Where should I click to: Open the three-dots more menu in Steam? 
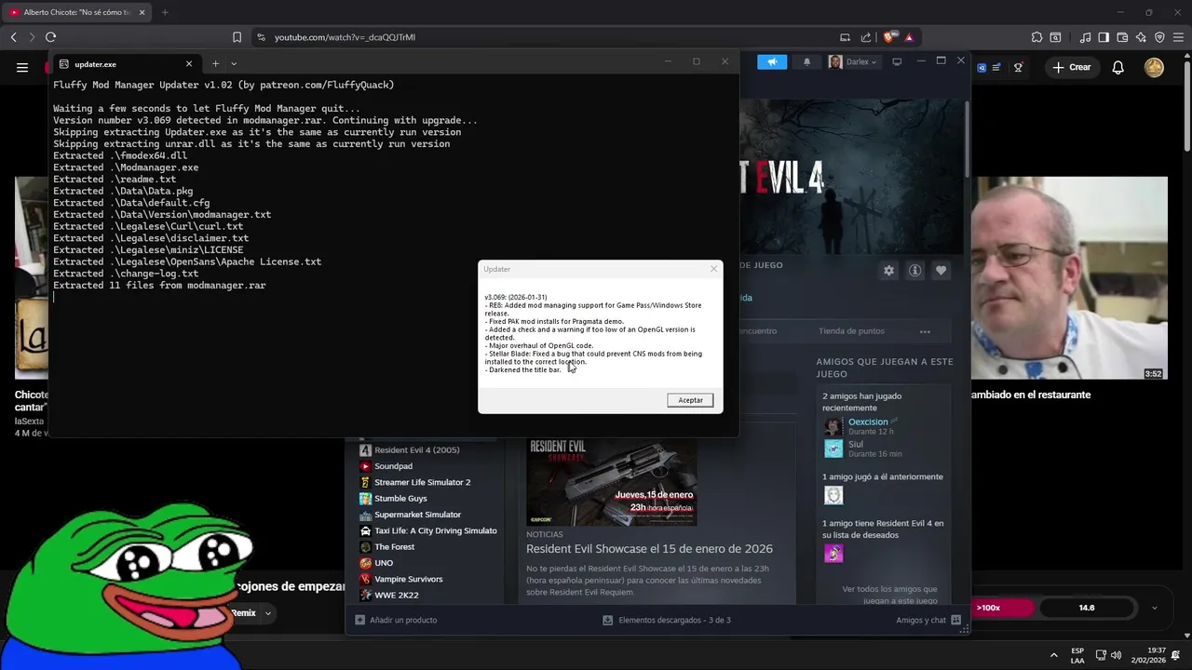point(925,331)
